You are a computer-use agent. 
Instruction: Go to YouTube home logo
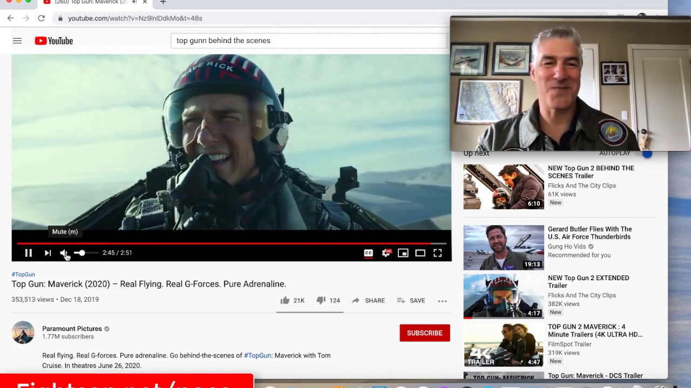click(53, 40)
